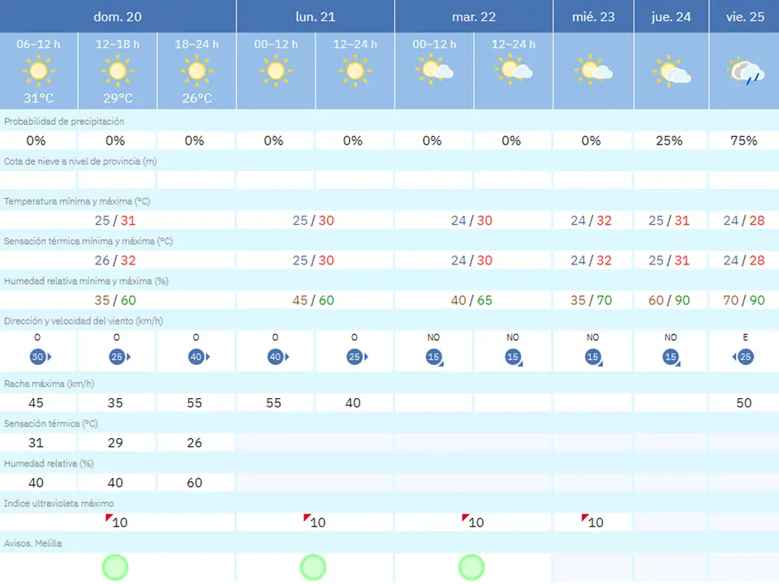Click NO wind 15 badge for mié. 23

[593, 358]
